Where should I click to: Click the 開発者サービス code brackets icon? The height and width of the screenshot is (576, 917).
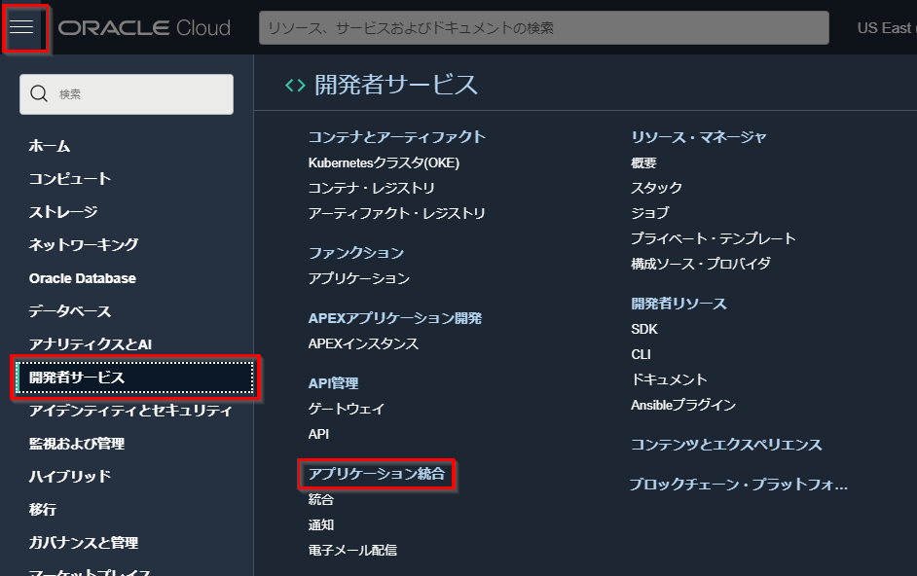coord(294,86)
